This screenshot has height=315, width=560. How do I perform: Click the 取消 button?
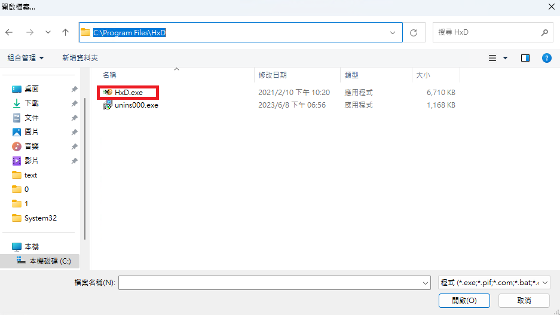pos(524,301)
